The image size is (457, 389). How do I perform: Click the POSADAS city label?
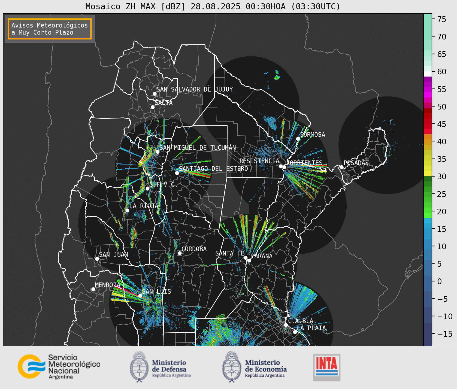click(356, 163)
